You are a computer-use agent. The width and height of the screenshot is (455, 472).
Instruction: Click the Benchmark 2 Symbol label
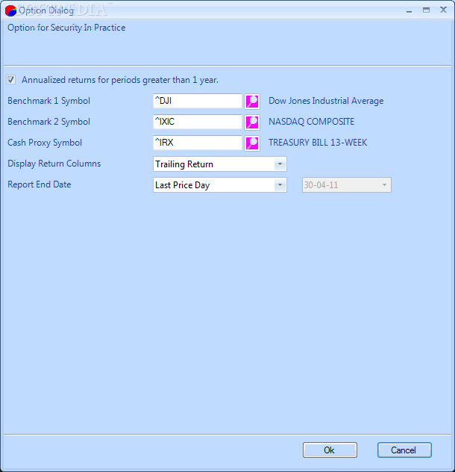pyautogui.click(x=48, y=122)
